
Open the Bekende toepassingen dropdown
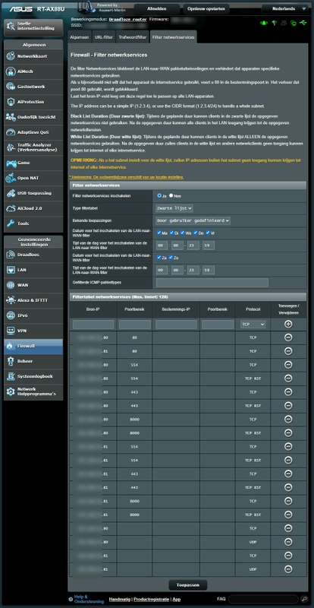point(193,220)
